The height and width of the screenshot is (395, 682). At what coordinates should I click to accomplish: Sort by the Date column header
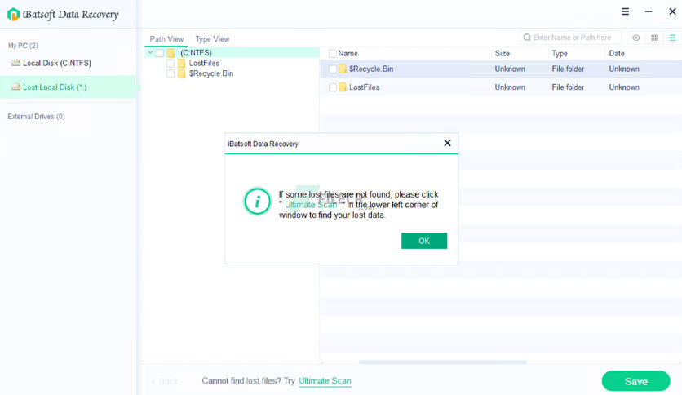point(617,54)
